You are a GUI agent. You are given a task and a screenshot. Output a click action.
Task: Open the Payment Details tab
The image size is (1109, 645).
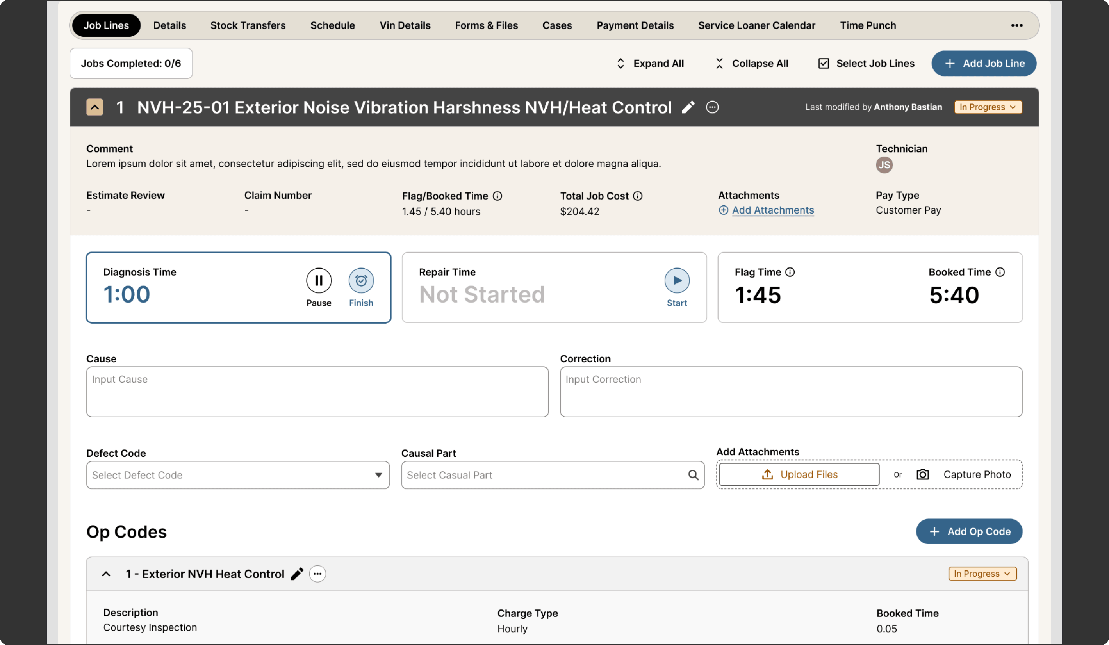(635, 25)
